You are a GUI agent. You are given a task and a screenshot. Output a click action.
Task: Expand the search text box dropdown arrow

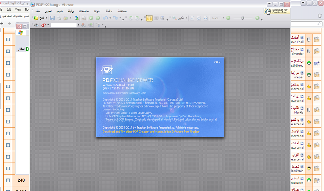coord(78,25)
